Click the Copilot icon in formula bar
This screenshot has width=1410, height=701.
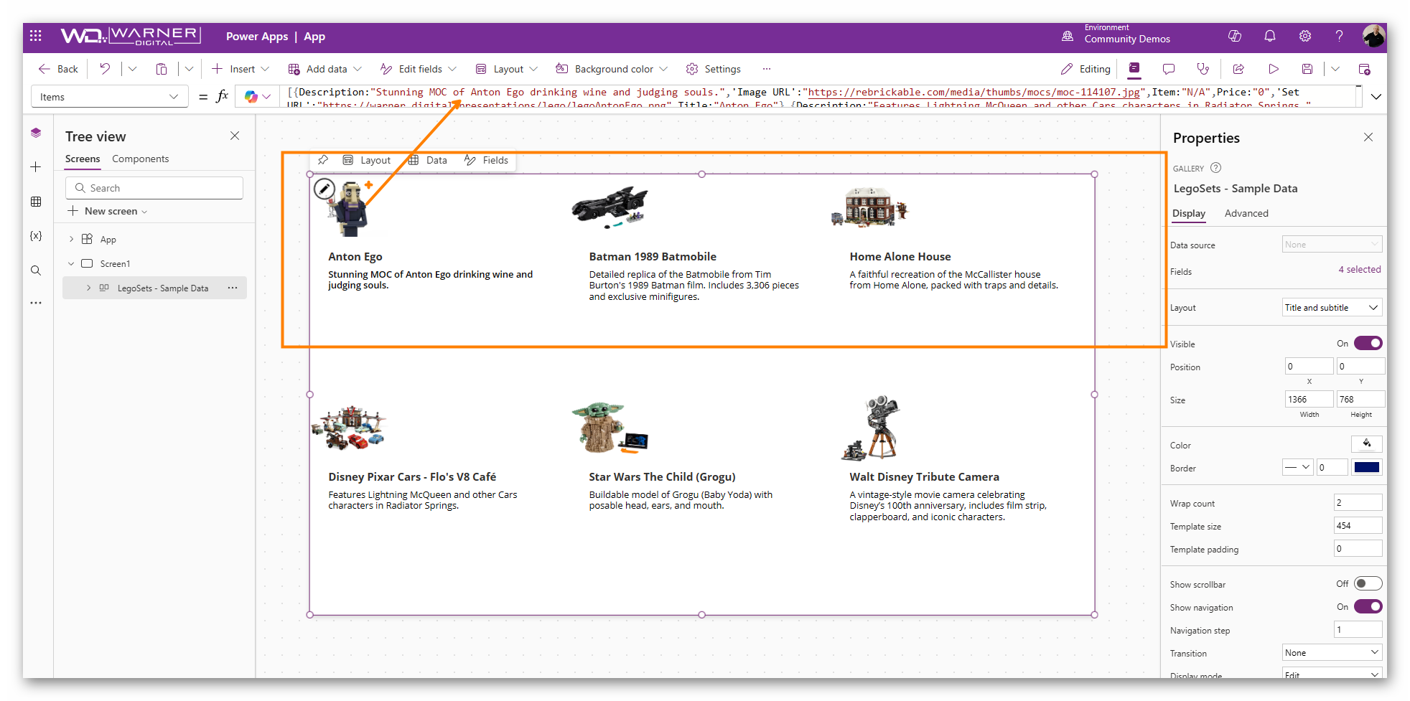(x=251, y=96)
